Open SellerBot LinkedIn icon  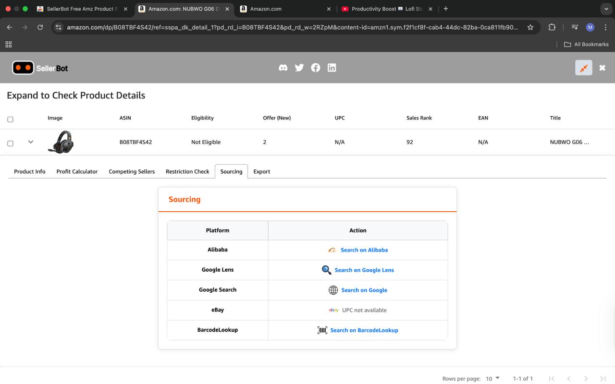(x=332, y=68)
